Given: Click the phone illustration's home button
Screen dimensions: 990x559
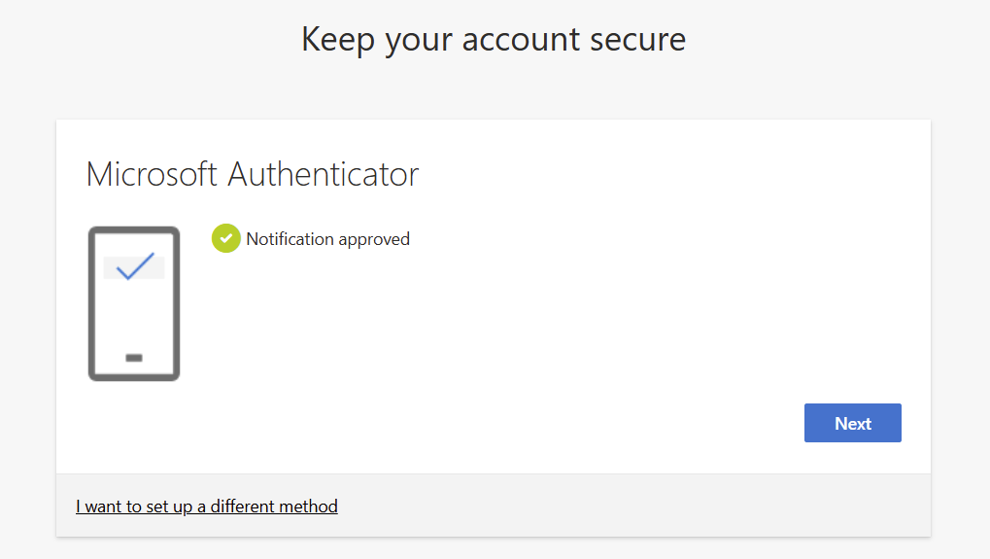Looking at the screenshot, I should point(134,358).
